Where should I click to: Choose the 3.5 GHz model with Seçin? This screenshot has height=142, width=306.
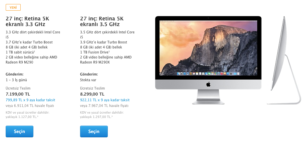click(94, 131)
